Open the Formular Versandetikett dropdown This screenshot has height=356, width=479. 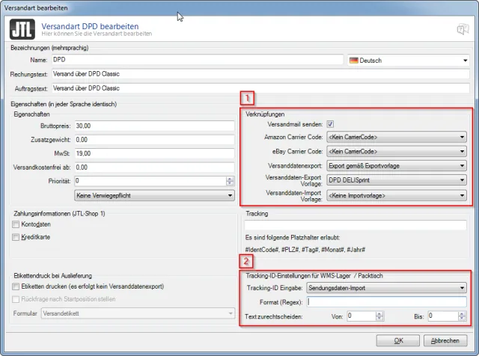138,313
